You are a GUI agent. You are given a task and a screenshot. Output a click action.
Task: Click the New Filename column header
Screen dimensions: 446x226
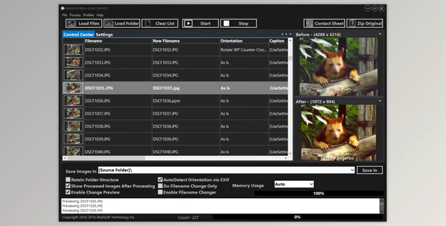(x=186, y=41)
